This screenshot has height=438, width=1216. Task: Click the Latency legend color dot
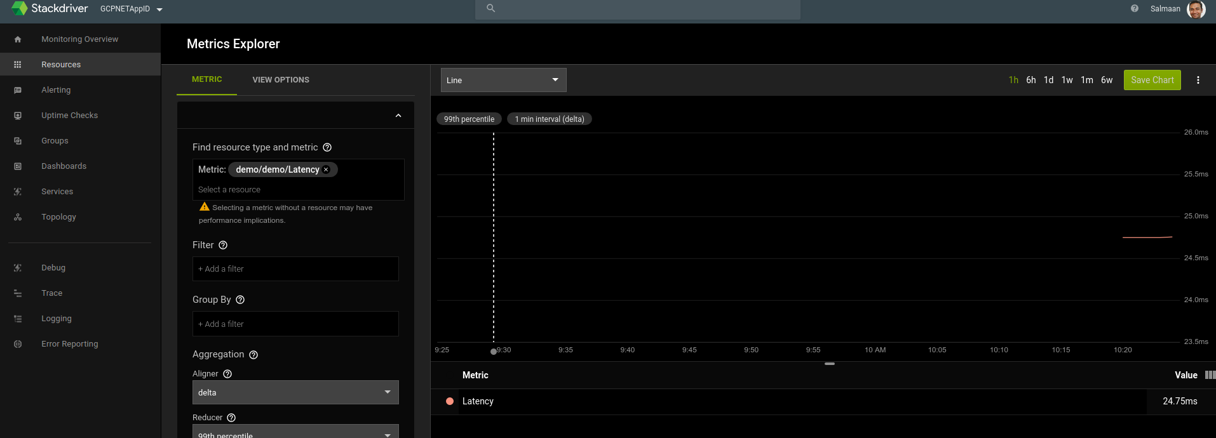tap(450, 401)
